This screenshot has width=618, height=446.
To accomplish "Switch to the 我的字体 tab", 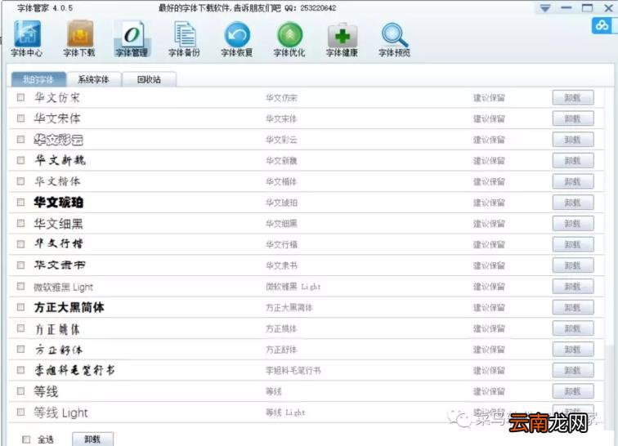I will 38,79.
